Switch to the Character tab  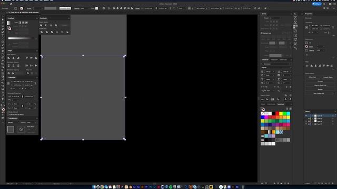click(x=265, y=60)
